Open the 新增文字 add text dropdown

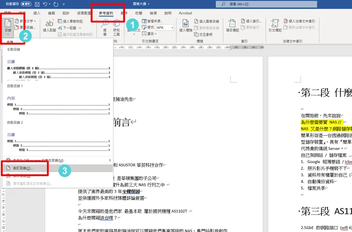coord(25,21)
